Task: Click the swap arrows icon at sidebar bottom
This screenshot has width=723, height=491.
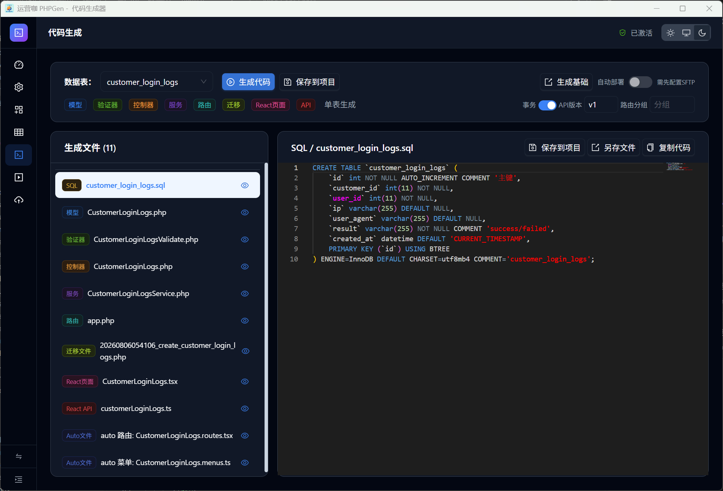Action: pyautogui.click(x=19, y=456)
